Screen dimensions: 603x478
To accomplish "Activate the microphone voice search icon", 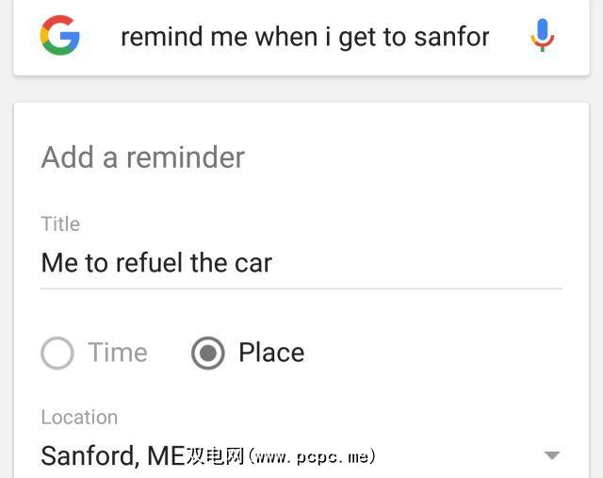I will tap(542, 36).
